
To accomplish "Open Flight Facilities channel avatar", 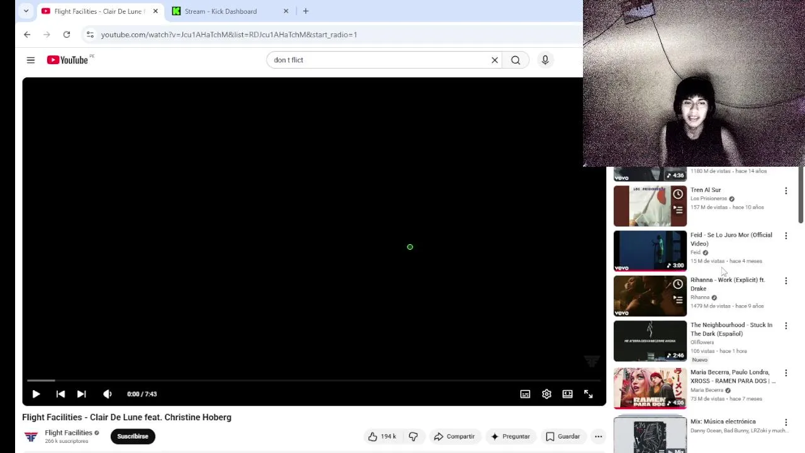I will click(x=31, y=436).
